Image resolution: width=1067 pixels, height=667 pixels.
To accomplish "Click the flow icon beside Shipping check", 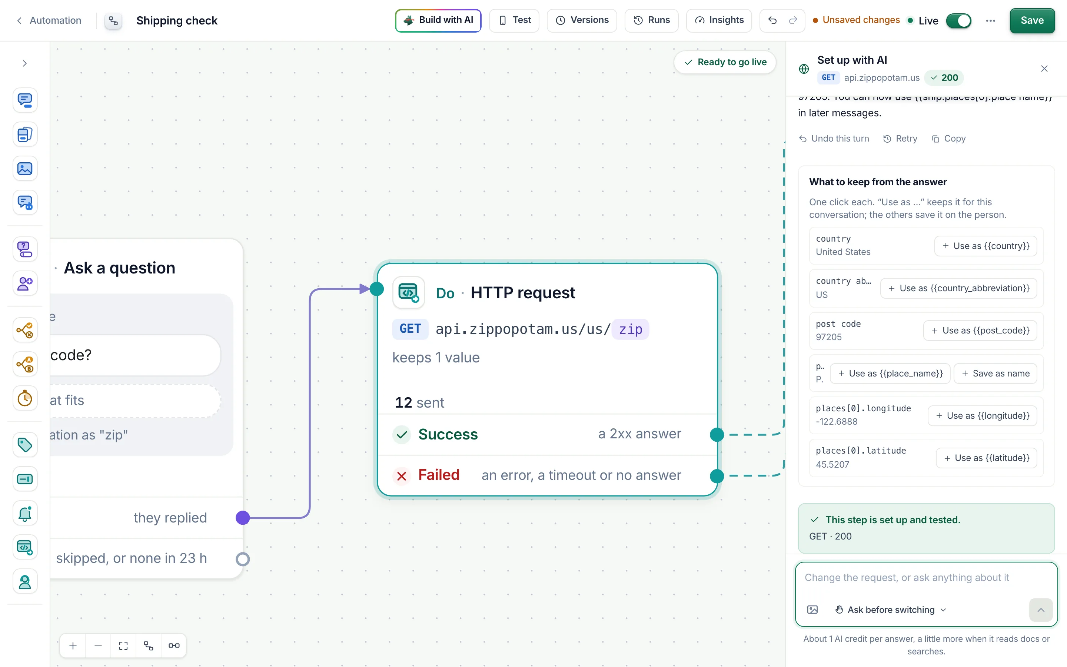I will pos(113,21).
